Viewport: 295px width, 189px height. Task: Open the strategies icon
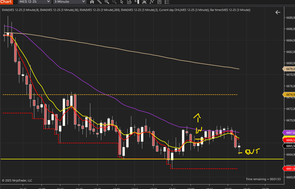coord(159,2)
